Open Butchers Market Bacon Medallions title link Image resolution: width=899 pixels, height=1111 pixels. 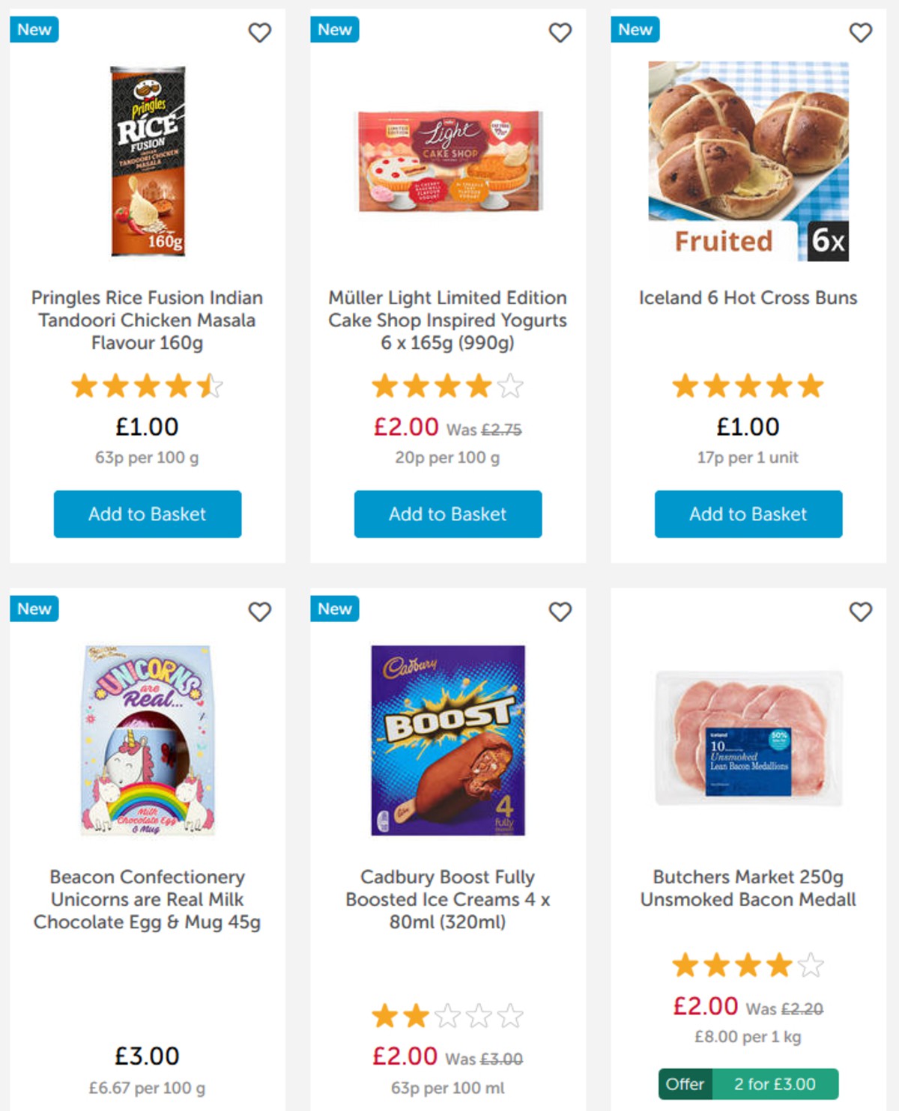[x=748, y=888]
